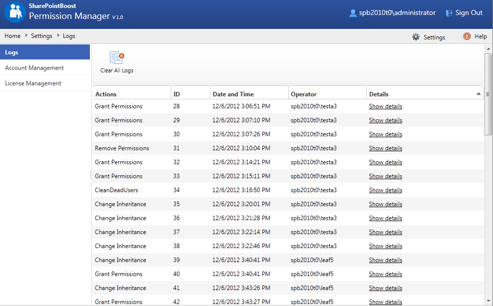
Task: Click the Sign Out door icon
Action: tap(449, 13)
